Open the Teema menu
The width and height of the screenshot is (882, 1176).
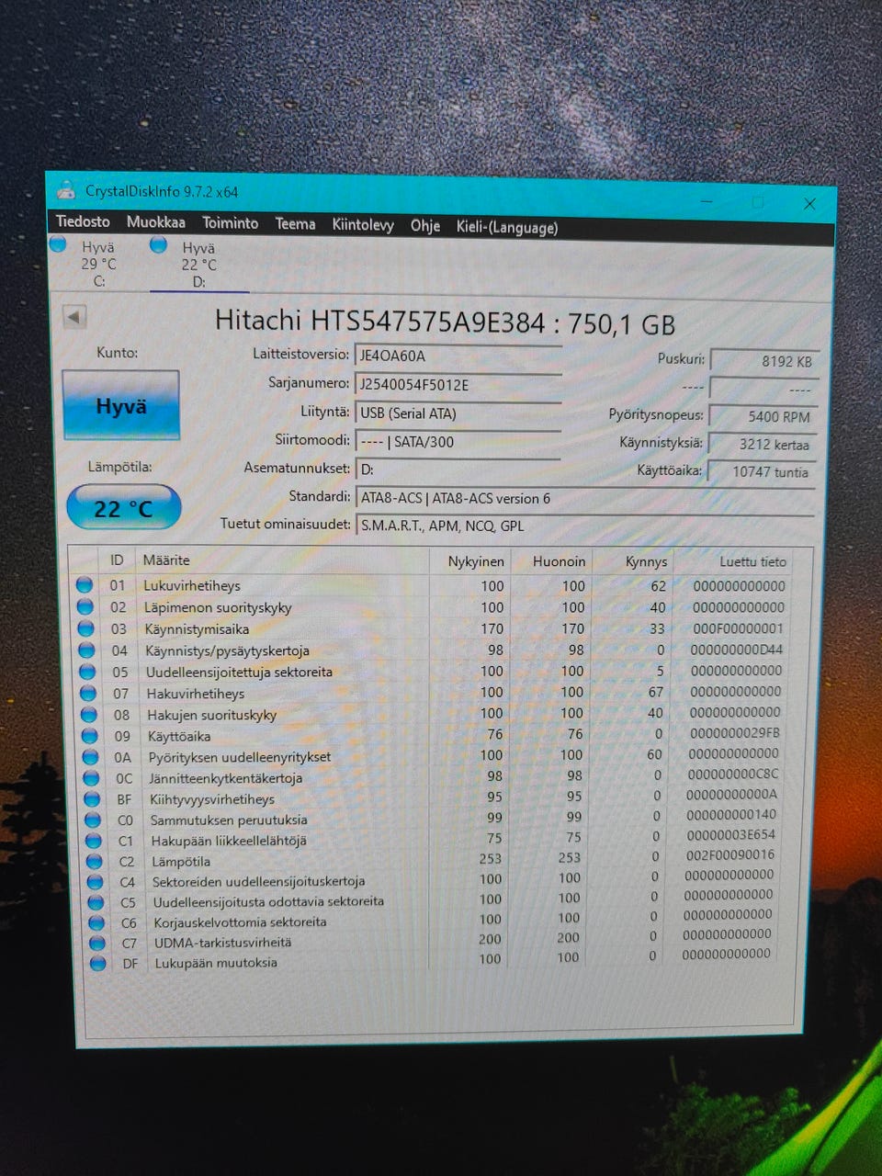click(295, 224)
